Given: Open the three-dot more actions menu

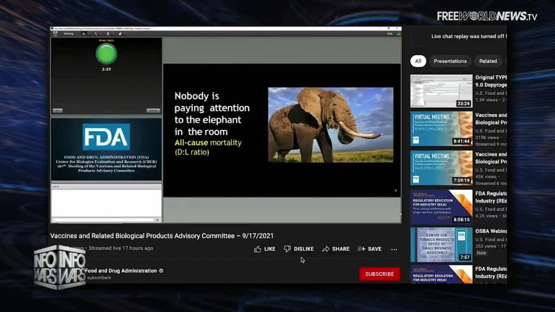Looking at the screenshot, I should coord(394,249).
